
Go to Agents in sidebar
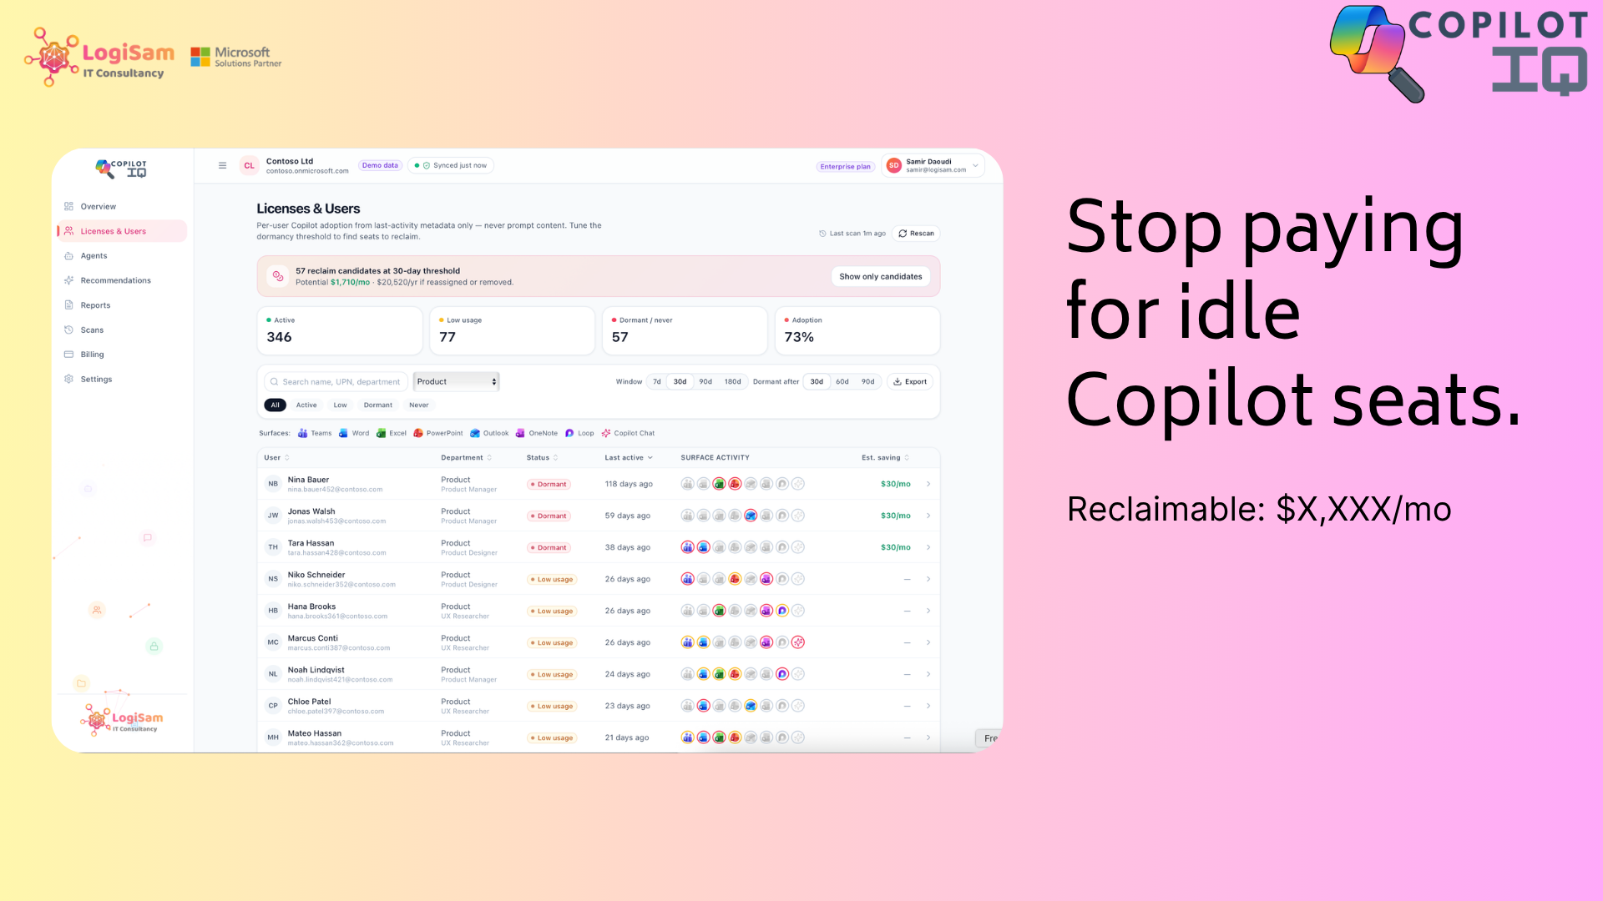coord(123,256)
